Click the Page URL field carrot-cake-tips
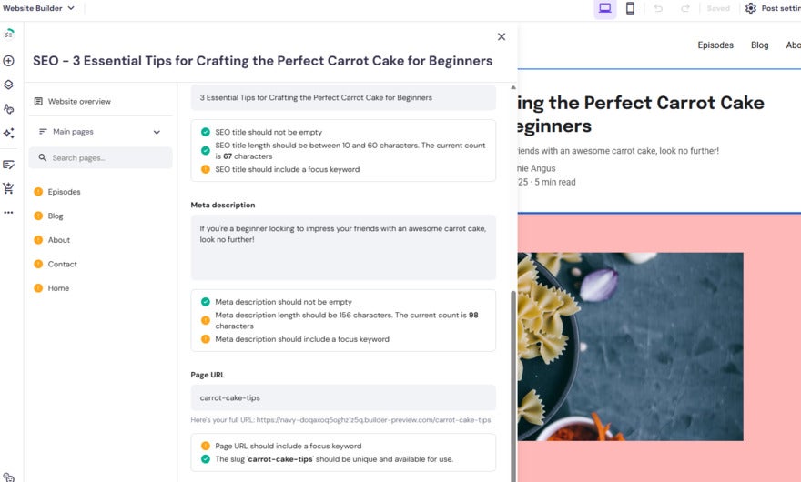The width and height of the screenshot is (801, 482). click(x=343, y=397)
